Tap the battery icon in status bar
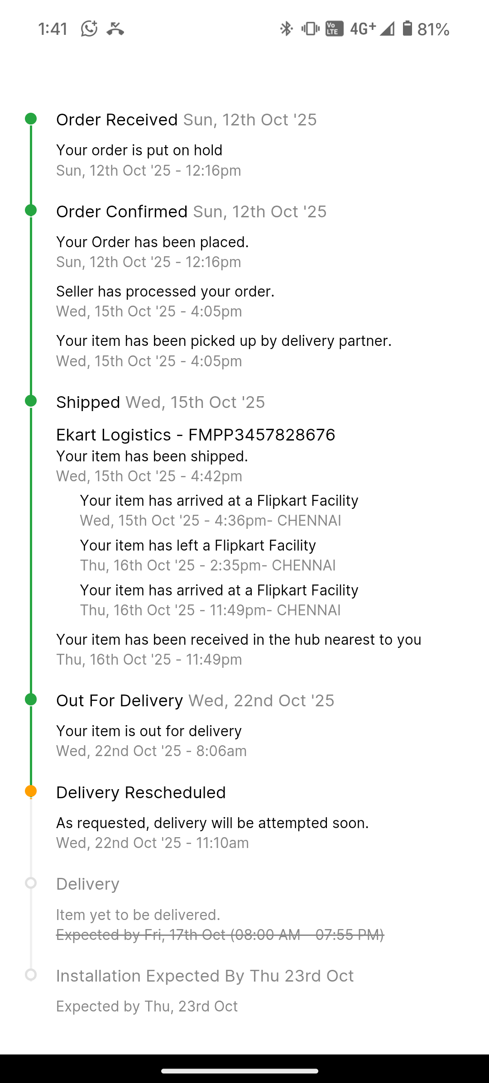Screen dimensions: 489x1083 point(407,29)
